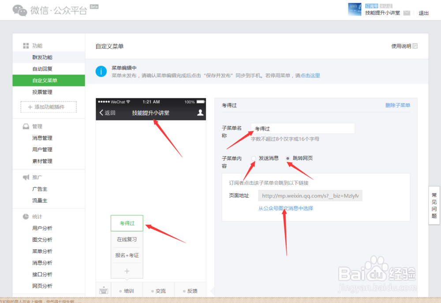Image resolution: width=441 pixels, height=303 pixels.
Task: Click 从公众号图文消息中选择 link
Action: 287,208
